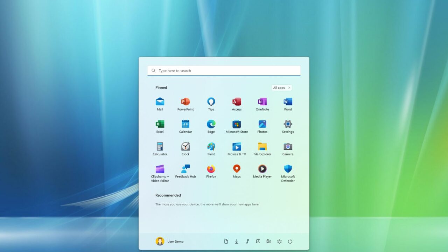This screenshot has width=448, height=252.
Task: Click the Pinned section heading
Action: tap(161, 87)
